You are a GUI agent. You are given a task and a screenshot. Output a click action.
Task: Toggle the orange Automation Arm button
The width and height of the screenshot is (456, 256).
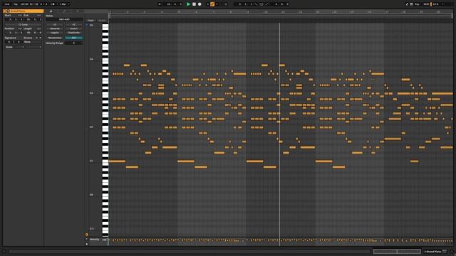(212, 4)
